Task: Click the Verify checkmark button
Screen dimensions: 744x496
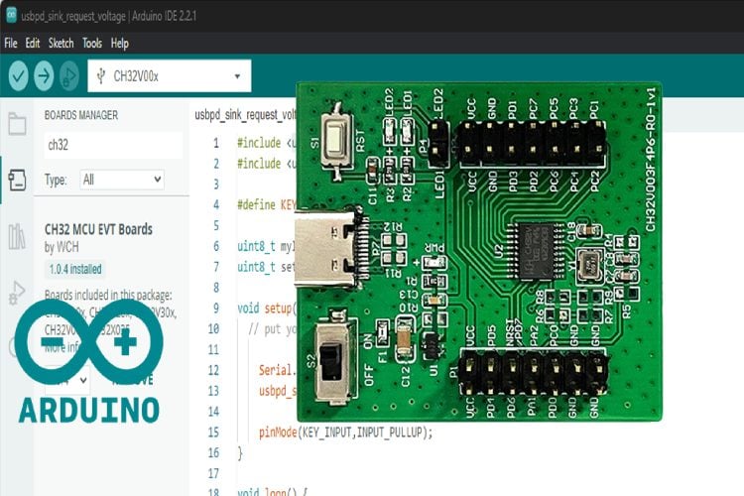Action: click(x=18, y=75)
